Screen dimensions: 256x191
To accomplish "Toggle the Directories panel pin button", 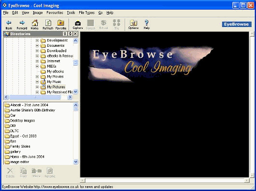I will 65,34.
